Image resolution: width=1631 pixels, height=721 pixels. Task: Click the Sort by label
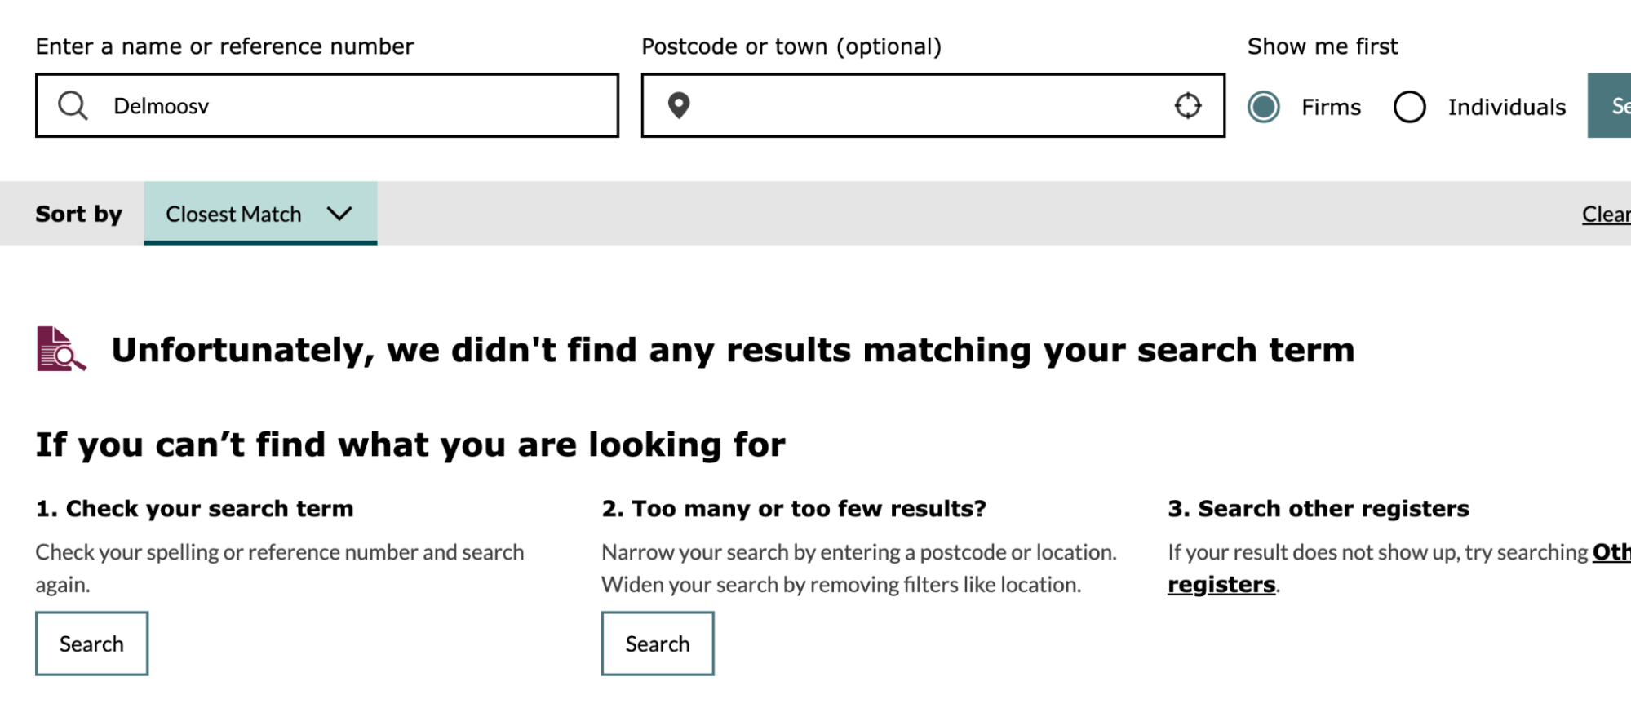[78, 214]
